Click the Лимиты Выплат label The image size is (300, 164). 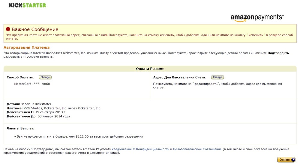[x=20, y=128]
